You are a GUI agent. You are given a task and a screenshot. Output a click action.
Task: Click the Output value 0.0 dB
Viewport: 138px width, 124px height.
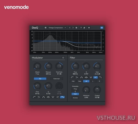pyautogui.click(x=97, y=97)
